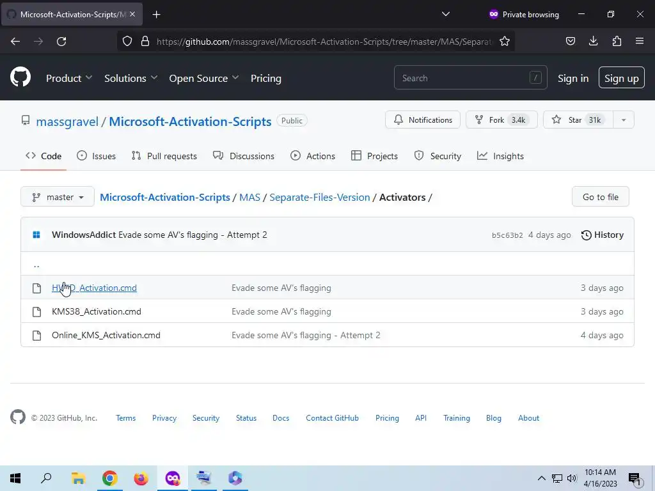
Task: Switch to the Projects tab
Action: (374, 156)
